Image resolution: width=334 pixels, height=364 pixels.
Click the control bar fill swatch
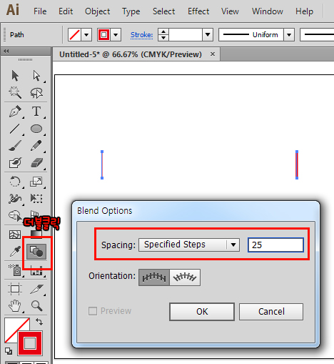pos(74,35)
